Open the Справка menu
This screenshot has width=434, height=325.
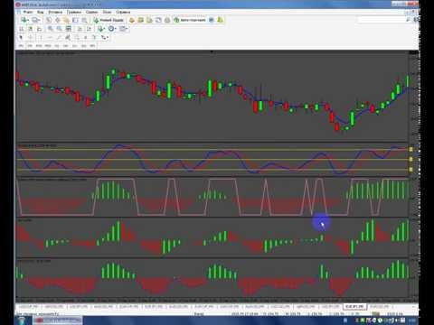(123, 12)
